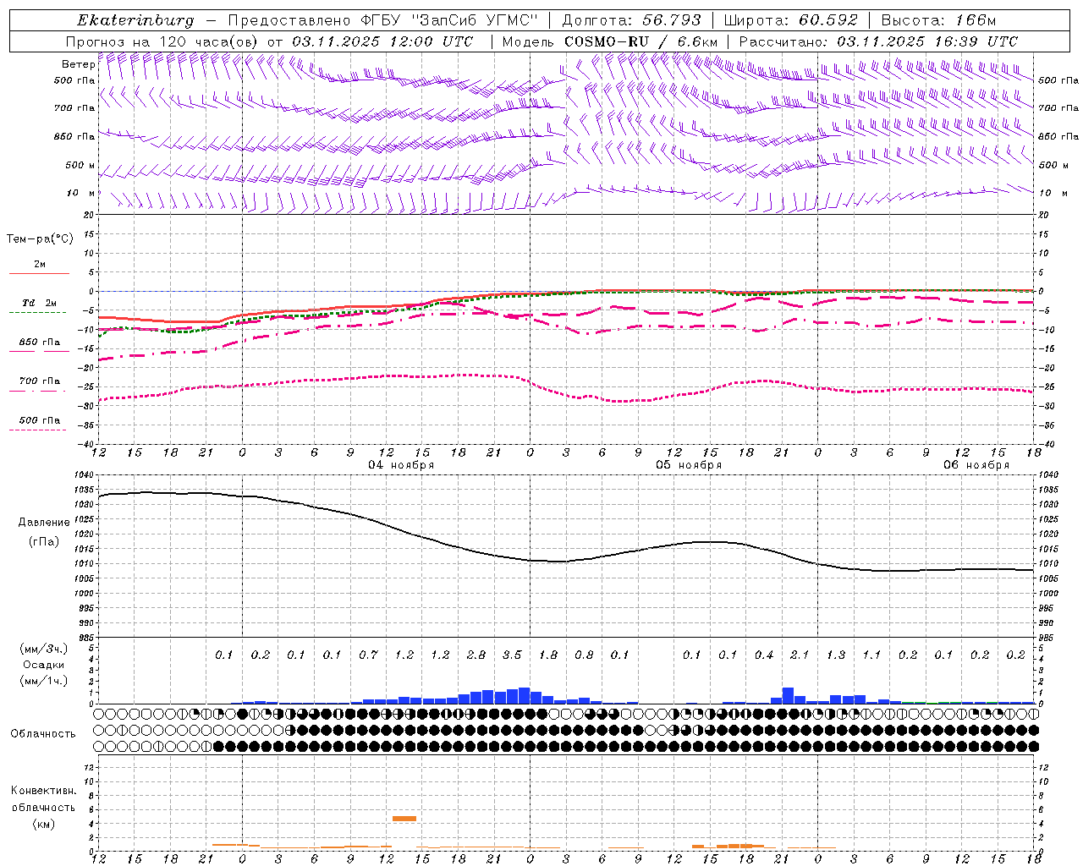The image size is (1083, 866).
Task: Click the 'Ветер' wind panel label
Action: pos(78,64)
